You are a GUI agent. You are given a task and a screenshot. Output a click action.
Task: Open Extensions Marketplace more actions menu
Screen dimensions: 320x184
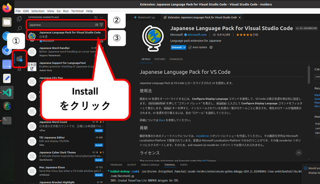click(101, 18)
